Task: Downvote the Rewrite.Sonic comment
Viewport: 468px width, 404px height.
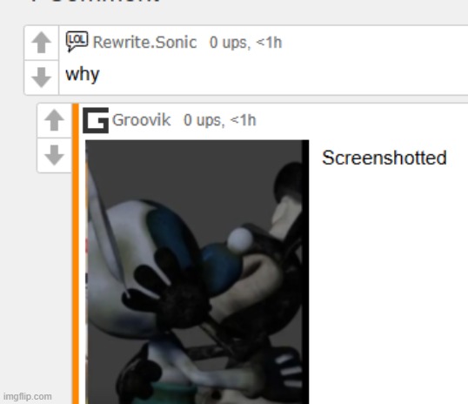Action: click(x=41, y=77)
